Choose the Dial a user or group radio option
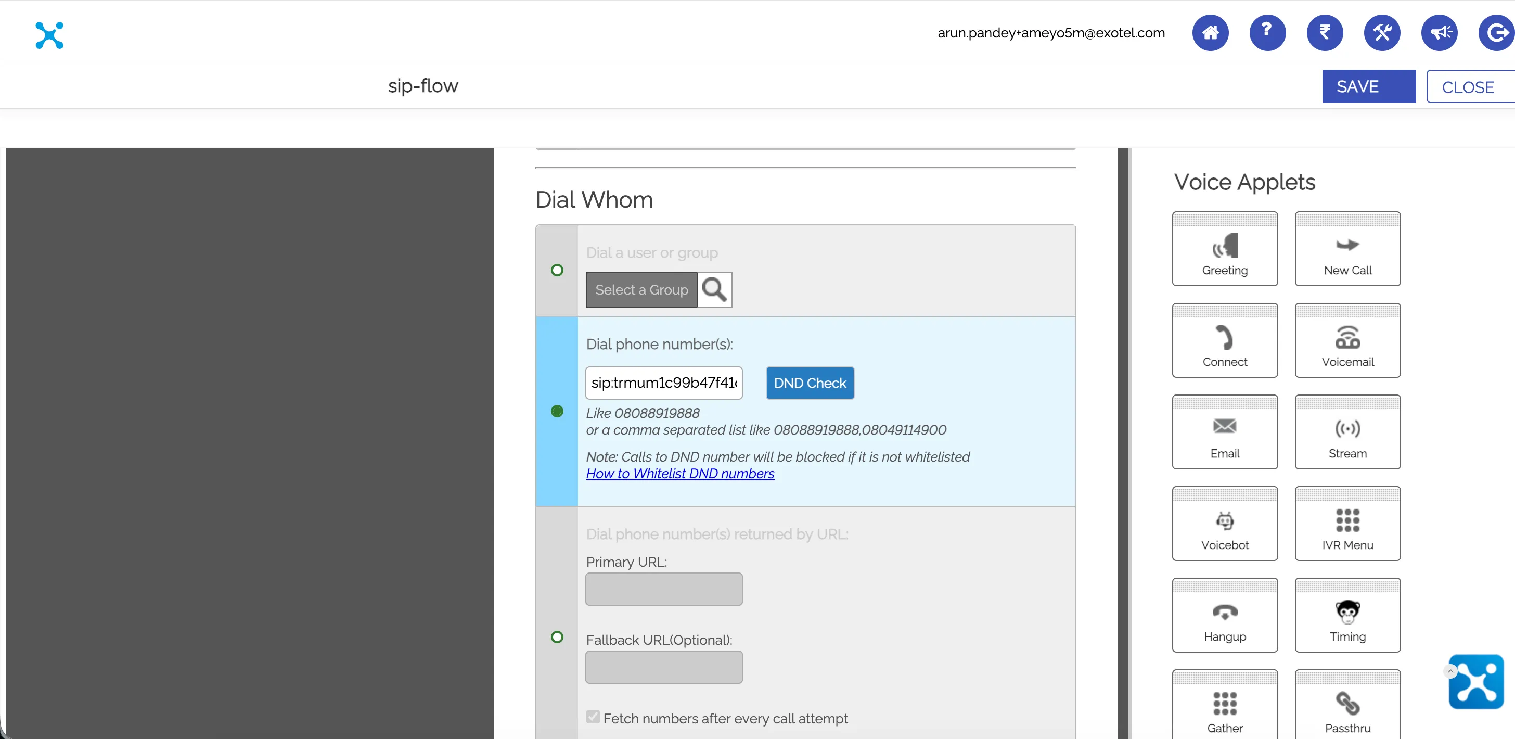This screenshot has height=739, width=1515. tap(557, 270)
